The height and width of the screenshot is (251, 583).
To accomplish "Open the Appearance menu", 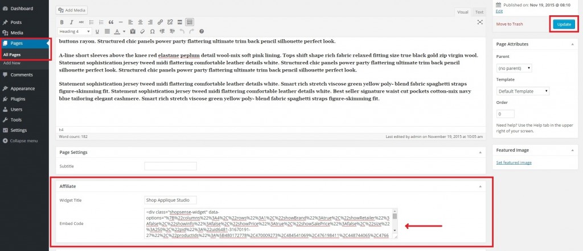I will (24, 89).
